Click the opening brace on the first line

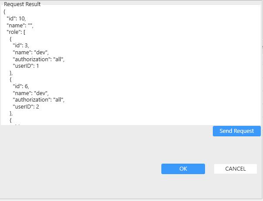(4, 12)
